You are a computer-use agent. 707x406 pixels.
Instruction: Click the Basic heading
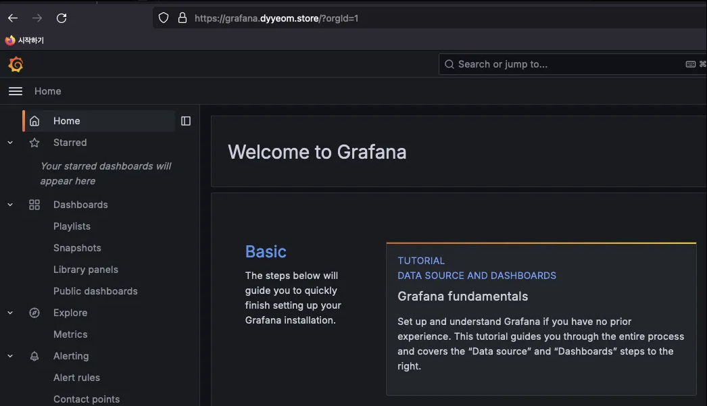coord(266,251)
